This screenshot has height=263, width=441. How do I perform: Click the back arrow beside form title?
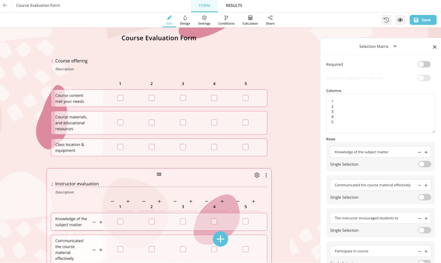(5, 6)
